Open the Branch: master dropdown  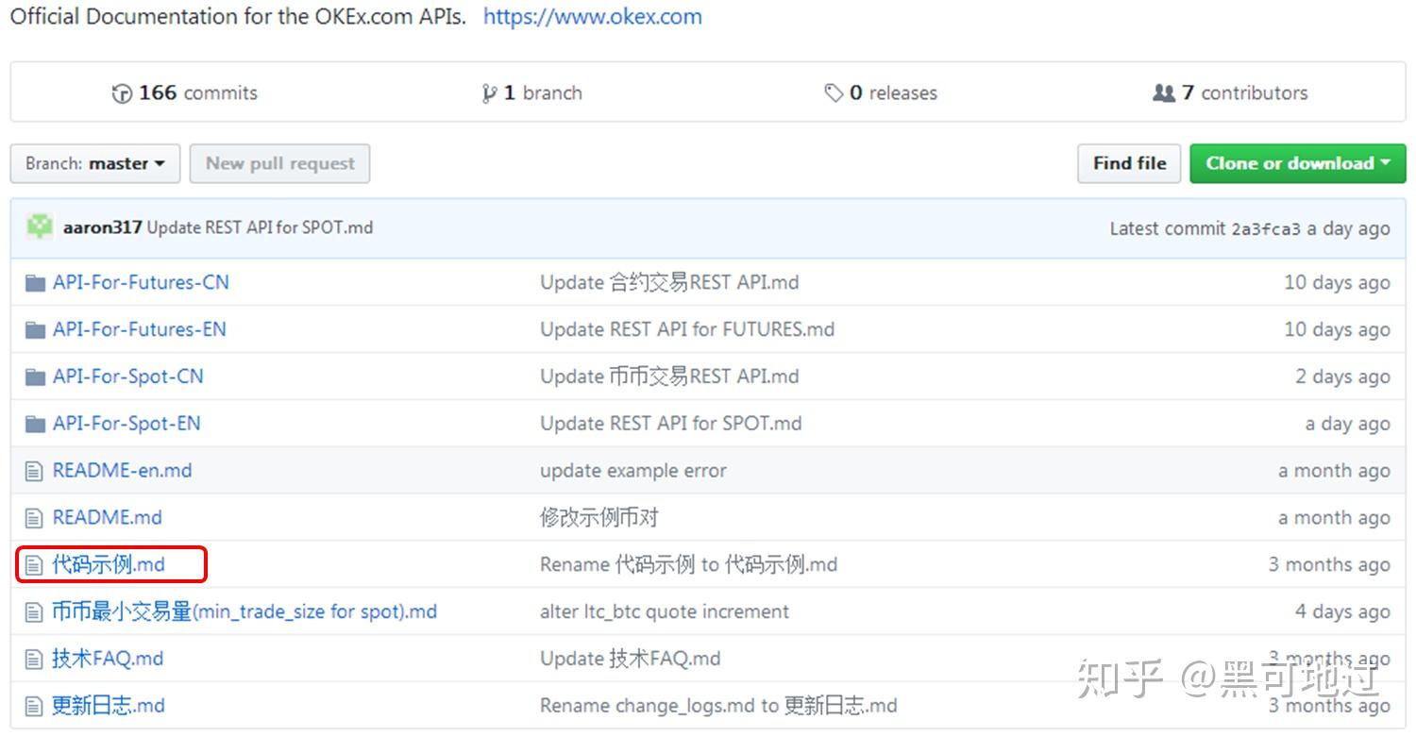coord(94,162)
